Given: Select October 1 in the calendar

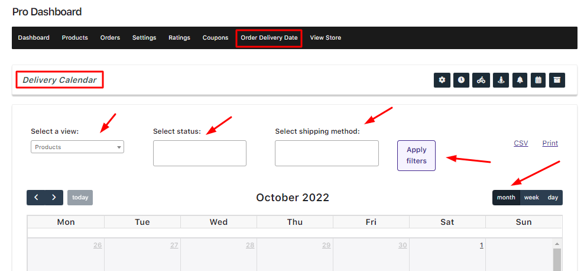Looking at the screenshot, I should point(482,246).
